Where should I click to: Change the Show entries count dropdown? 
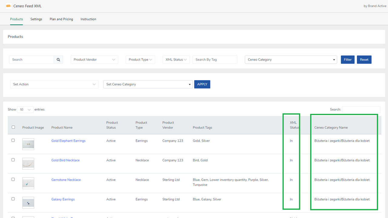(25, 110)
